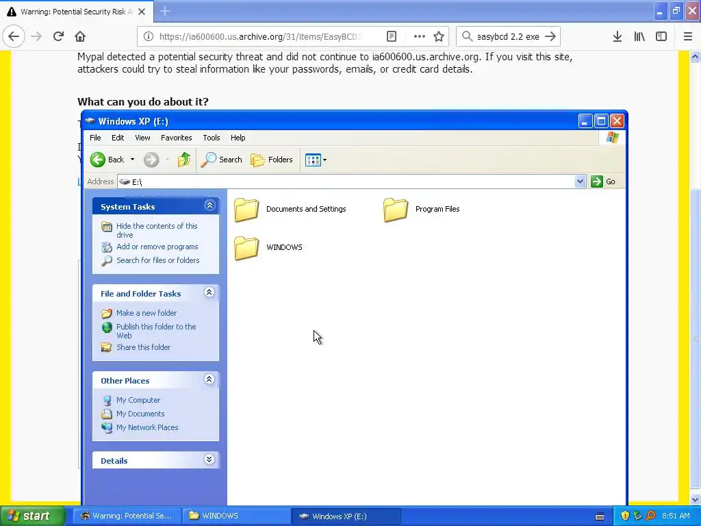This screenshot has height=526, width=701.
Task: Open the Tools menu
Action: (212, 138)
